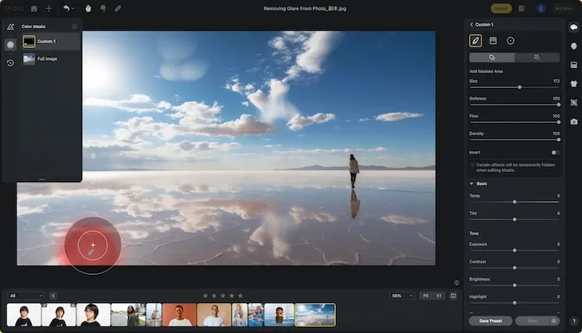The image size is (582, 333).
Task: Click the plus icon to add photos
Action: coord(48,8)
